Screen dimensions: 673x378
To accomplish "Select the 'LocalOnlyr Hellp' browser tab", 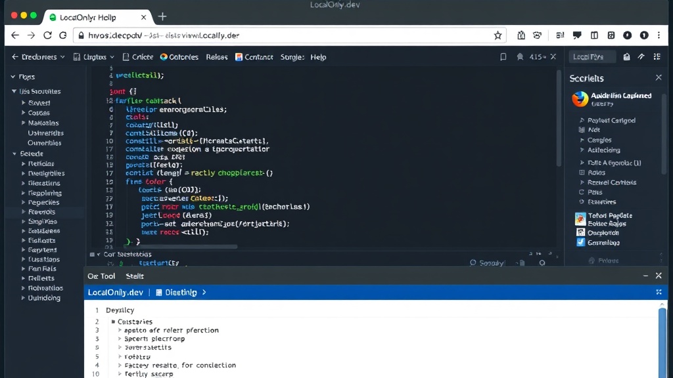I will click(x=98, y=17).
